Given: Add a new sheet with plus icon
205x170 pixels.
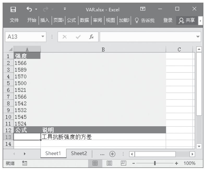Looking at the screenshot, I should click(112, 154).
